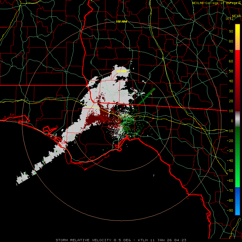The image size is (242, 242).
Task: Click the 50 label on velocity scale
Action: point(231,71)
